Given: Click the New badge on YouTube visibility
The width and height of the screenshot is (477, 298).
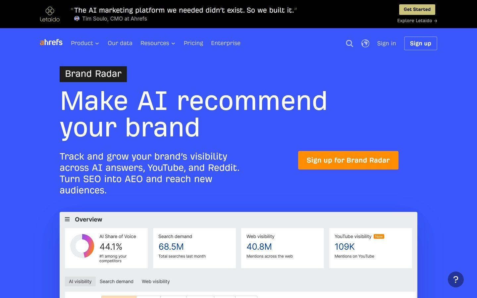Looking at the screenshot, I should point(379,236).
